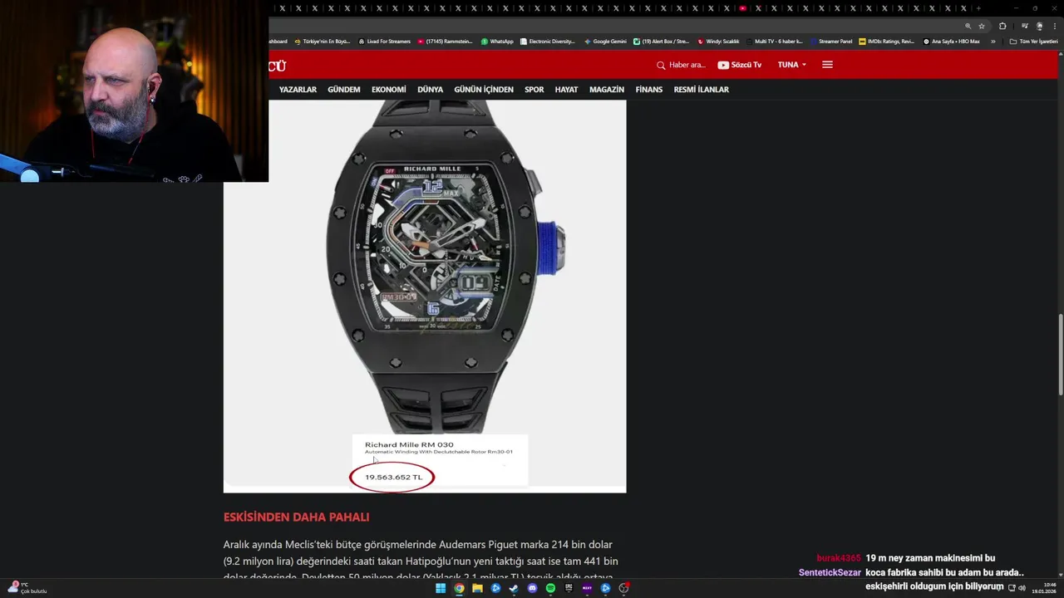Open the purple NEXT app in the taskbar
1064x598 pixels.
tap(587, 588)
